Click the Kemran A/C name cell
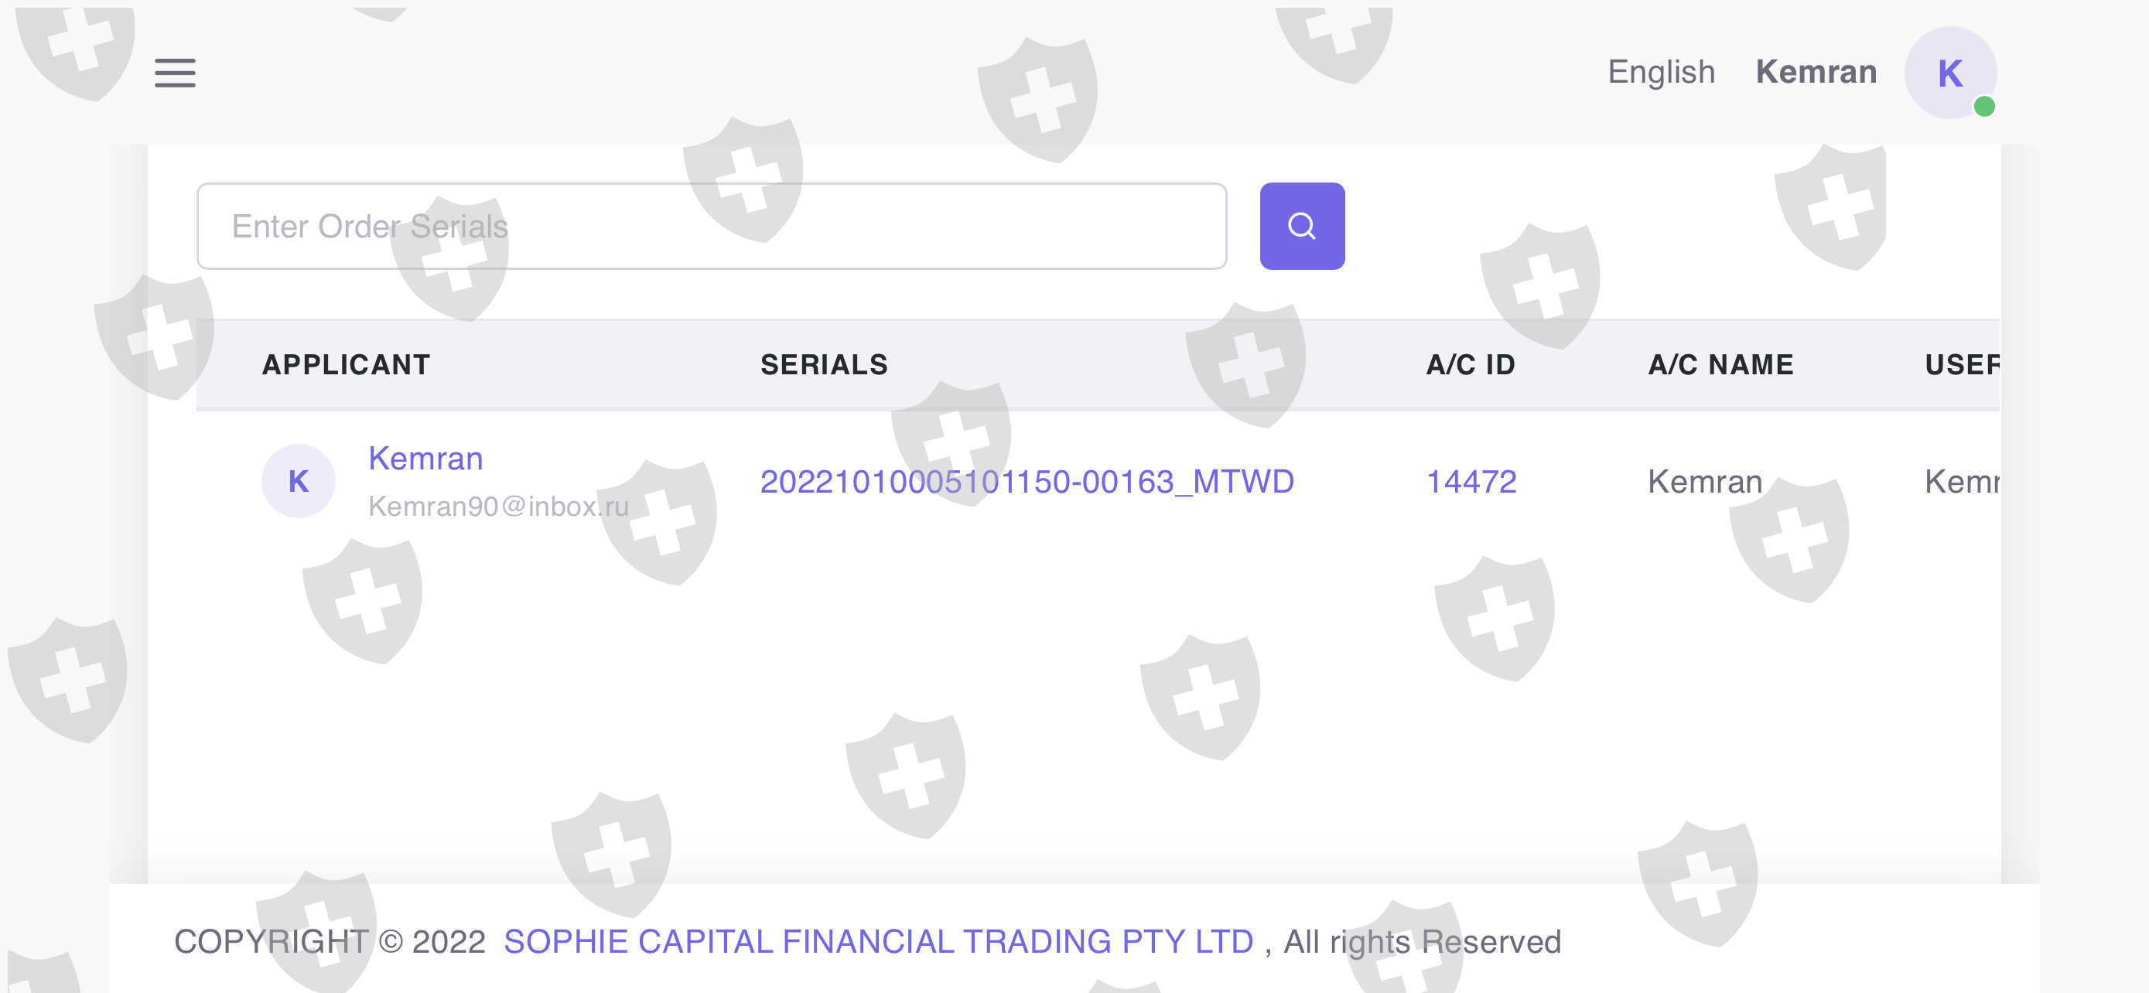2149x993 pixels. point(1704,481)
